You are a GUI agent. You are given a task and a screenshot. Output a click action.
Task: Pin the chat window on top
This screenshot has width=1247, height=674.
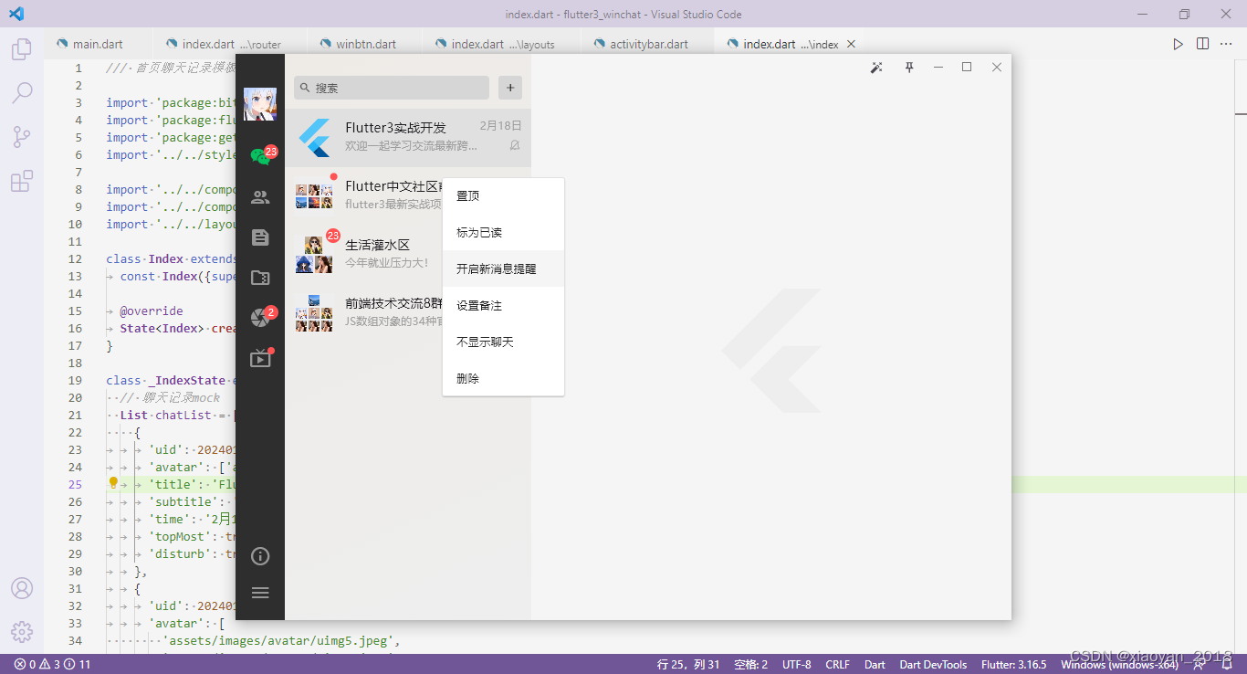click(909, 68)
